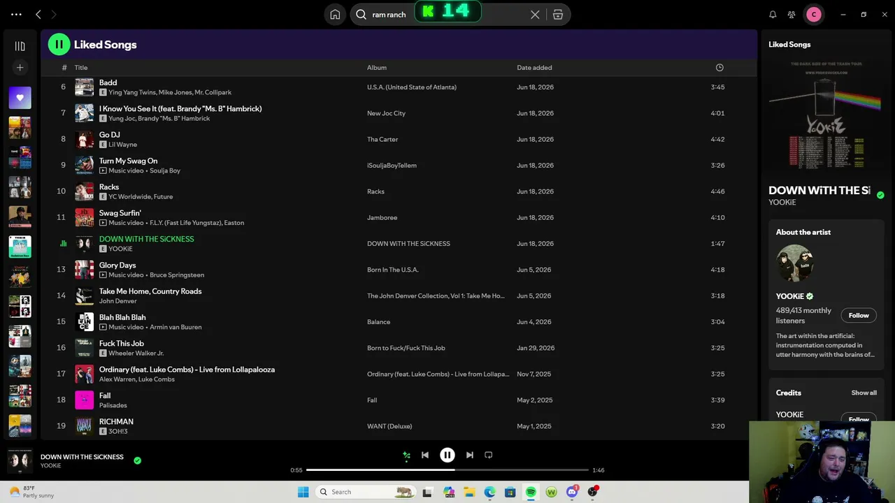Open artist link 'Lil Wayne'

click(x=122, y=145)
